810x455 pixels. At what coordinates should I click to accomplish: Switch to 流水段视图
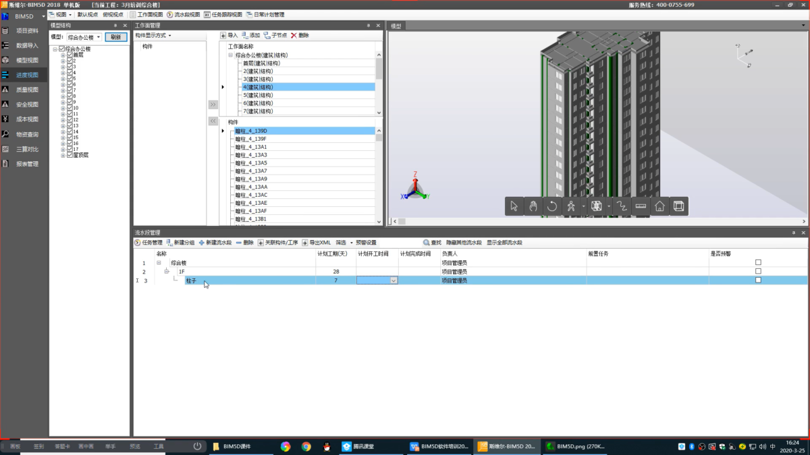(184, 14)
